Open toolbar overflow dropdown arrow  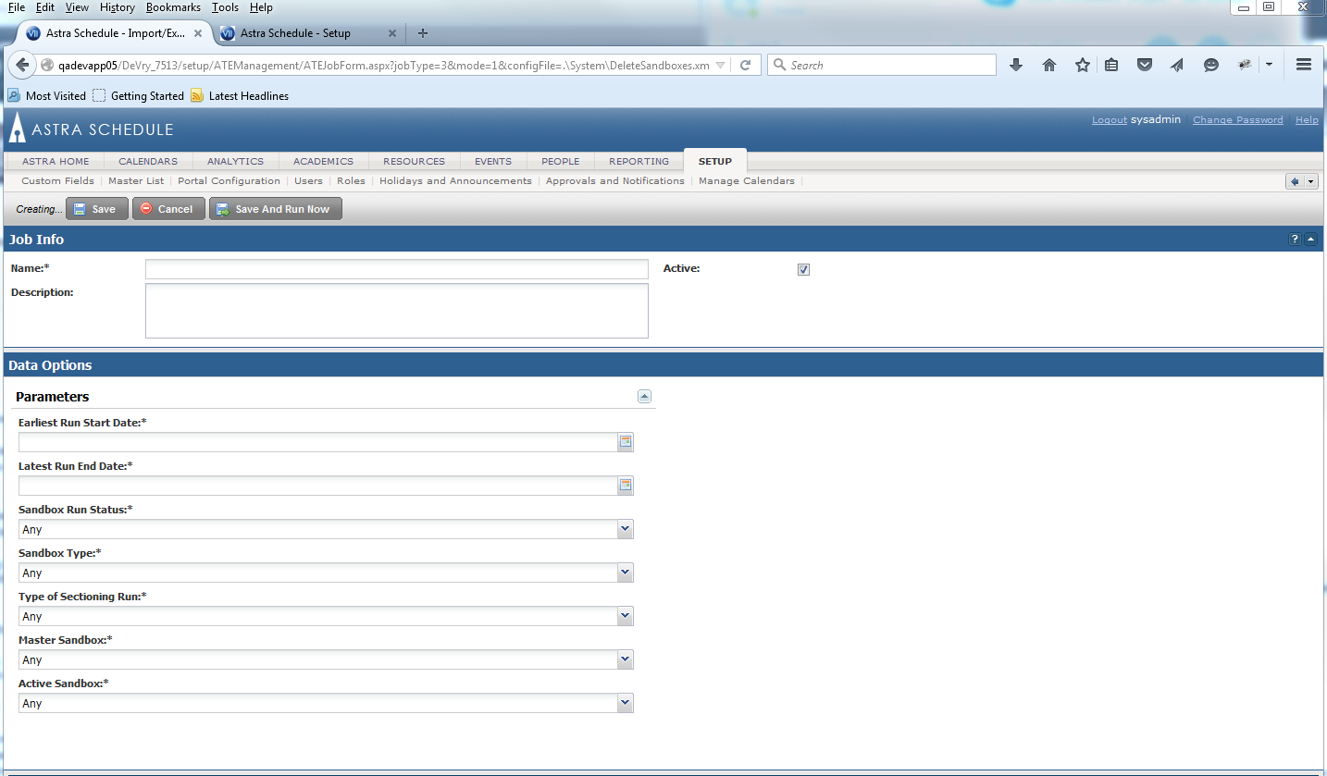[1269, 65]
